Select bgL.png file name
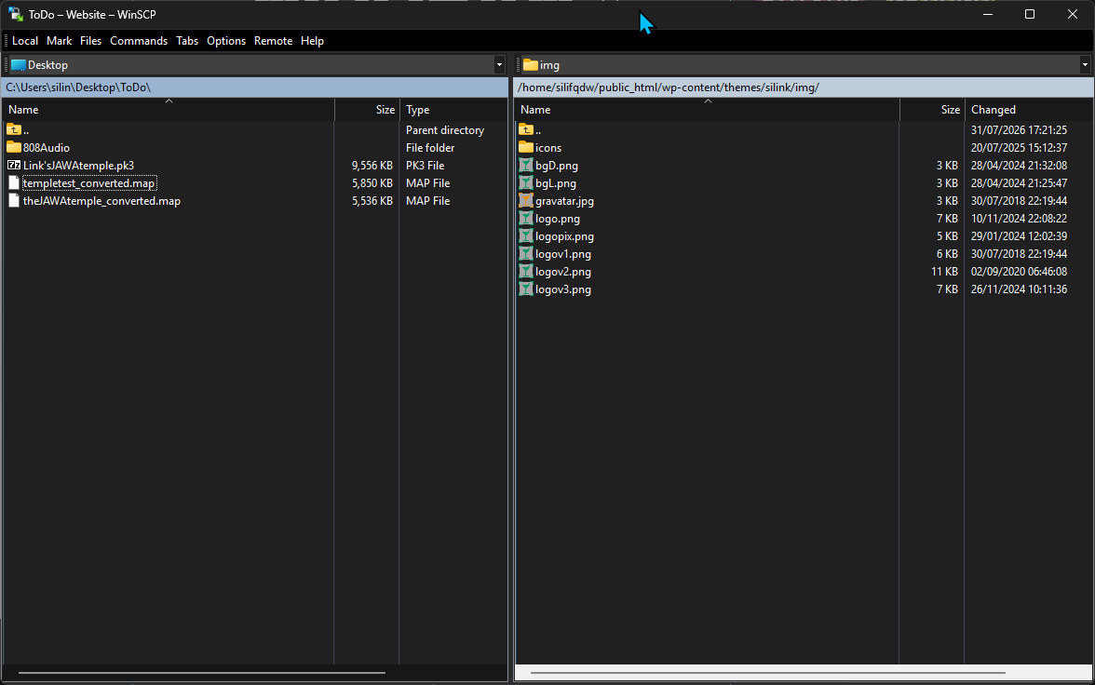 (x=556, y=183)
